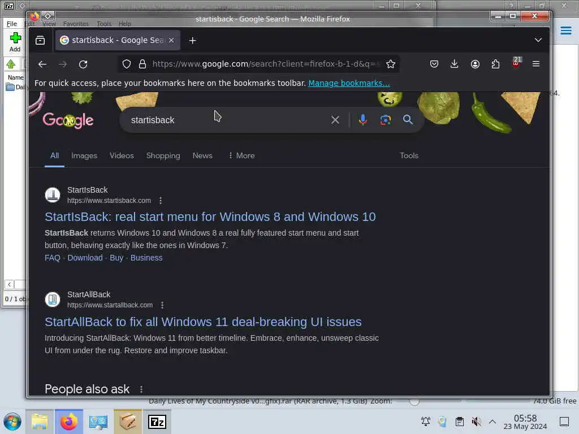Screen dimensions: 579x434
Task: Open StartIsBack result options menu
Action: (160, 201)
